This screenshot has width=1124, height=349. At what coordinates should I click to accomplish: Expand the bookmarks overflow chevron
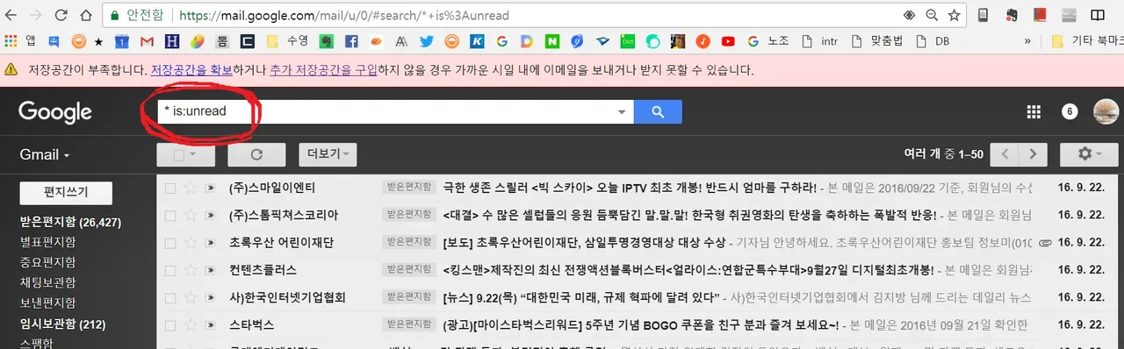(1027, 40)
